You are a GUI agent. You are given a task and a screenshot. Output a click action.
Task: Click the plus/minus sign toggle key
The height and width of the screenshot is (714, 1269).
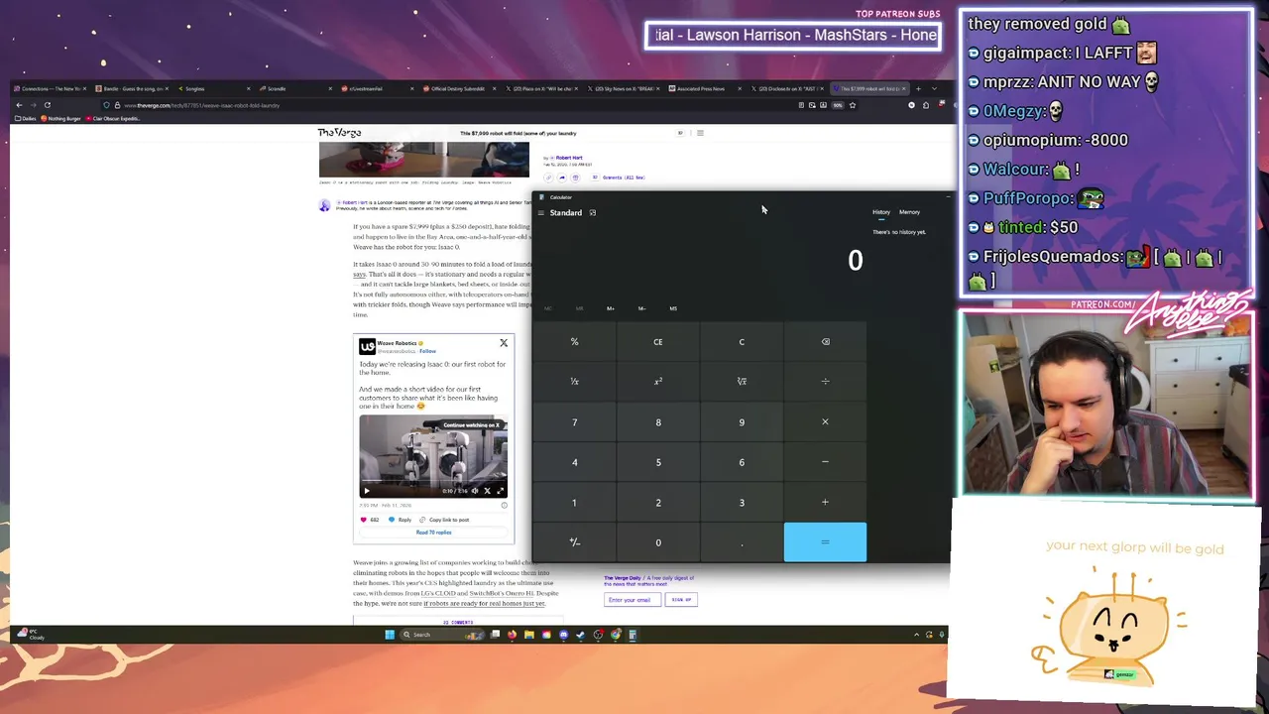(574, 542)
